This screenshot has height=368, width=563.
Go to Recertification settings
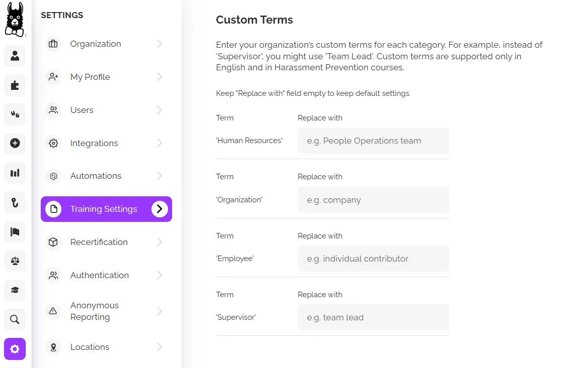tap(99, 242)
